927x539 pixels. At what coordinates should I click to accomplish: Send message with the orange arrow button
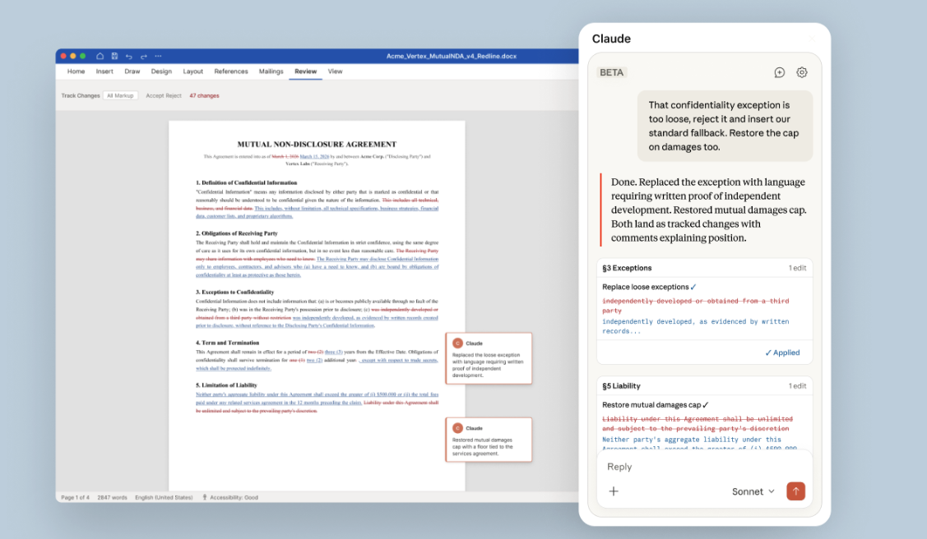coord(795,491)
